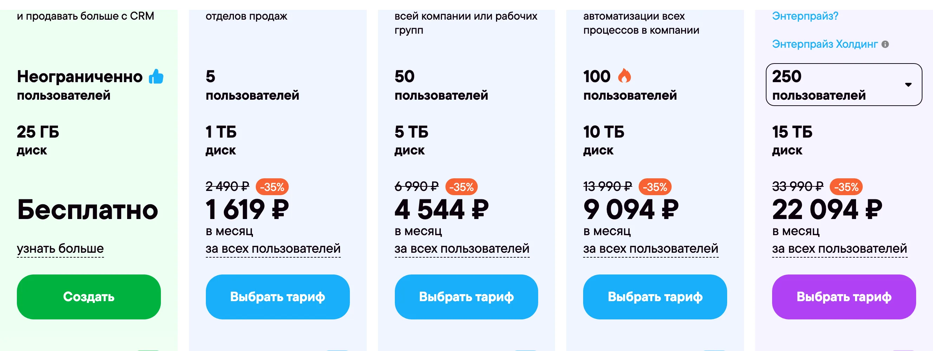Screen dimensions: 933x351
Task: Click the flame icon next to 100
Action: tap(624, 75)
